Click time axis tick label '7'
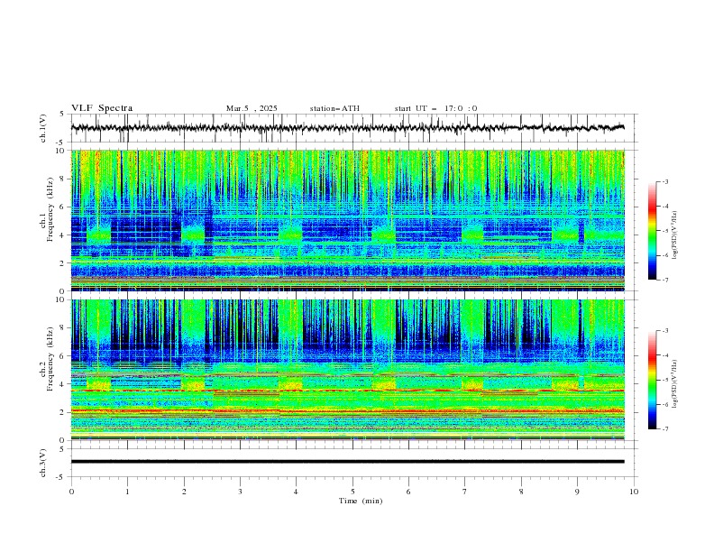The width and height of the screenshot is (714, 552). tap(465, 492)
